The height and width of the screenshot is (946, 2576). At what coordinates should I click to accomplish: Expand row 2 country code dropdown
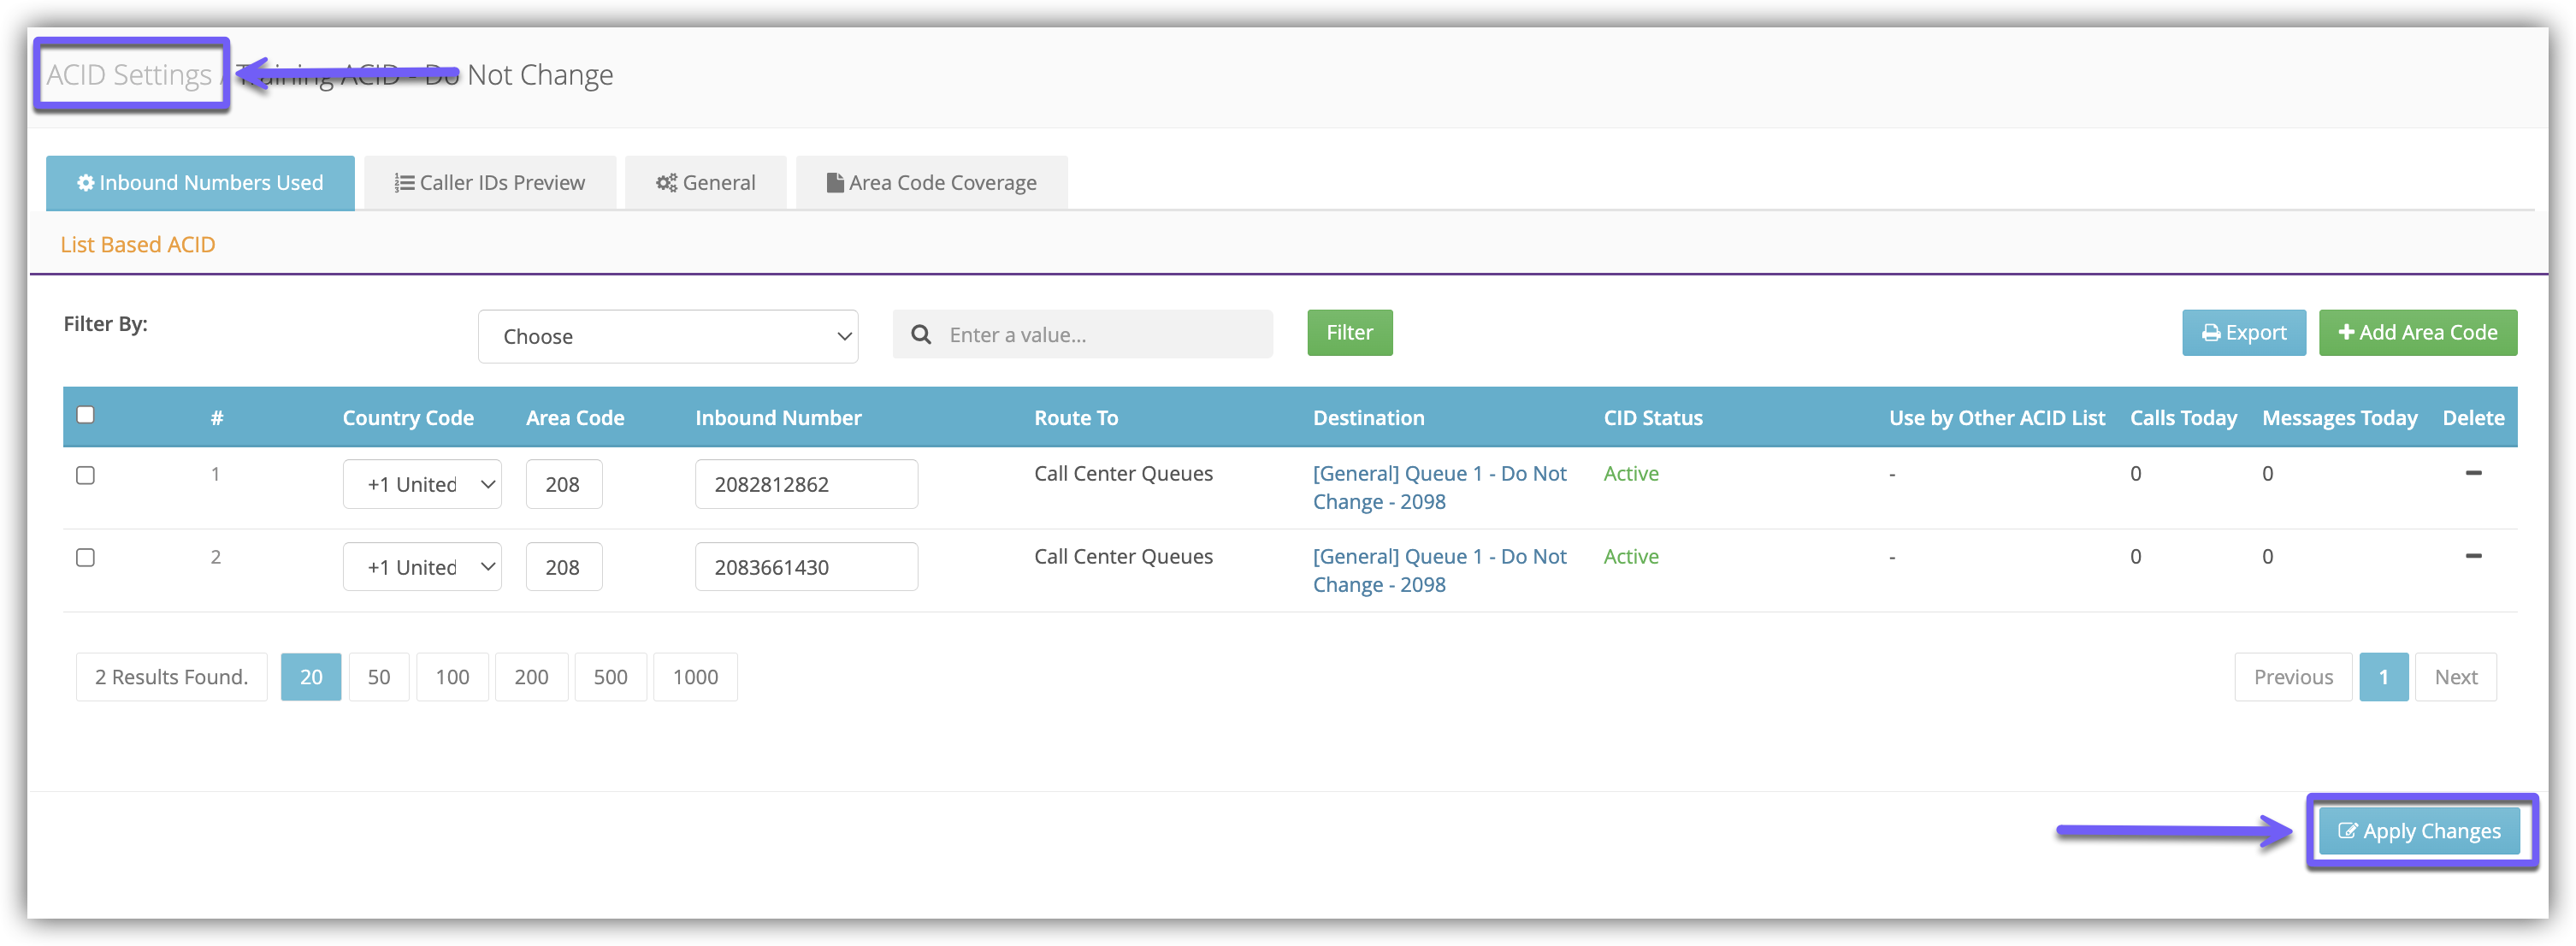pyautogui.click(x=422, y=568)
